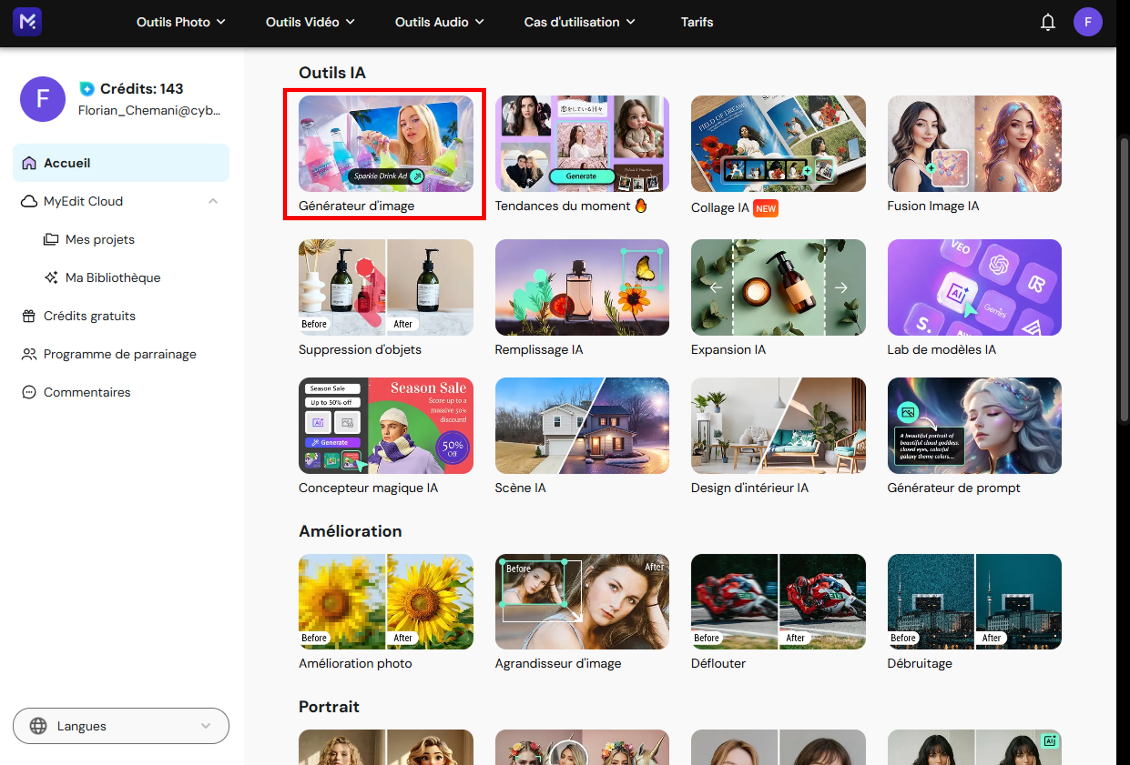
Task: Click the Commentaires chat bubble icon
Action: pos(29,392)
